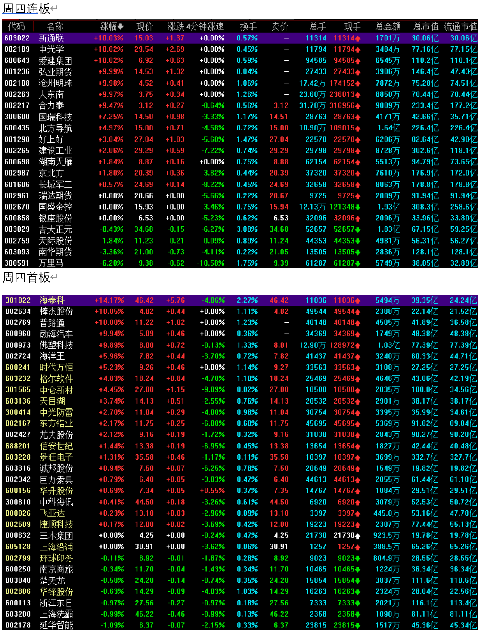Select stock 景旺电子
This screenshot has height=630, width=478.
tap(56, 457)
